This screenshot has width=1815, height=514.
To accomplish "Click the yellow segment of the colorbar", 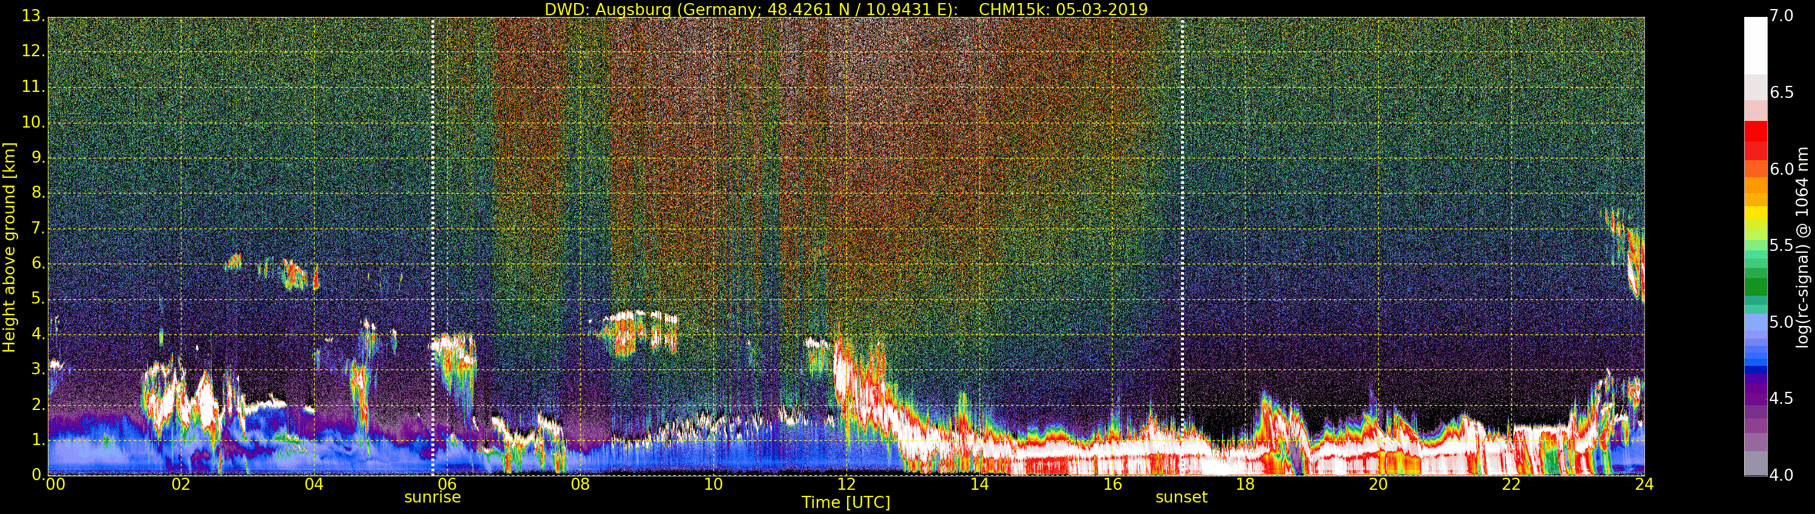I will (x=1755, y=213).
